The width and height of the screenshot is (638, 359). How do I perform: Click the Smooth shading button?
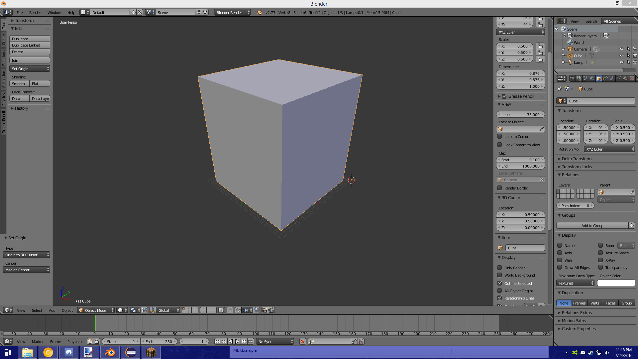tap(19, 84)
